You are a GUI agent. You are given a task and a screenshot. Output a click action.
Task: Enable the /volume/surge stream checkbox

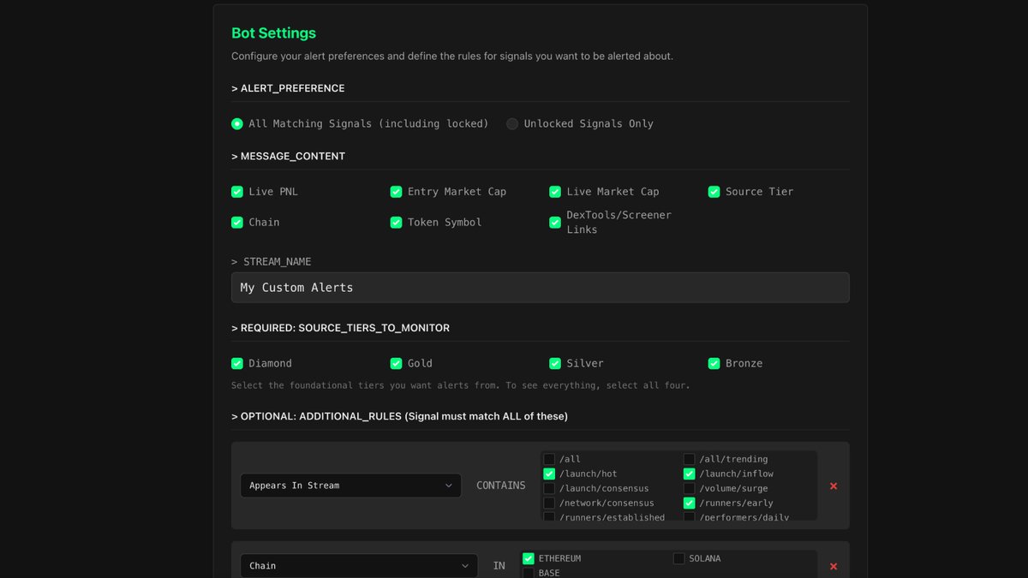689,489
